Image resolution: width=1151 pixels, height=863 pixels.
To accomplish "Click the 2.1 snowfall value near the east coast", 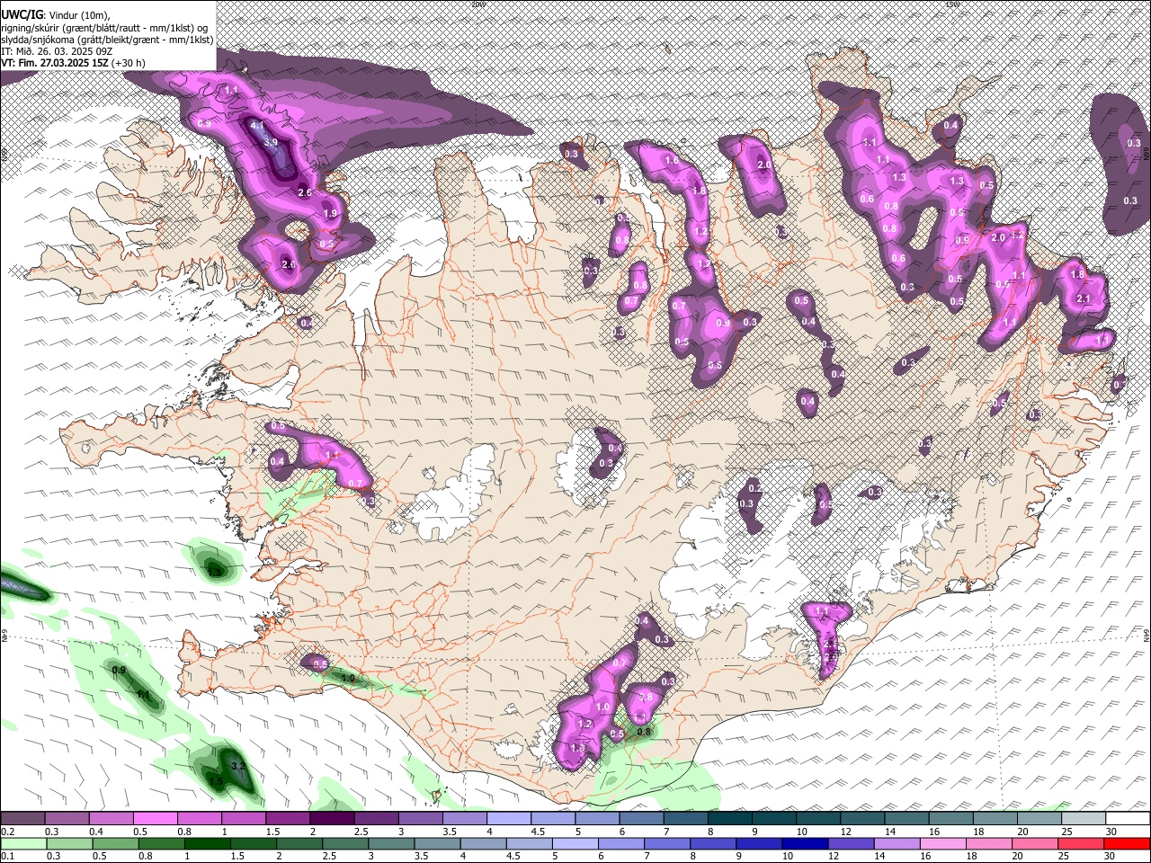I will [x=1084, y=298].
